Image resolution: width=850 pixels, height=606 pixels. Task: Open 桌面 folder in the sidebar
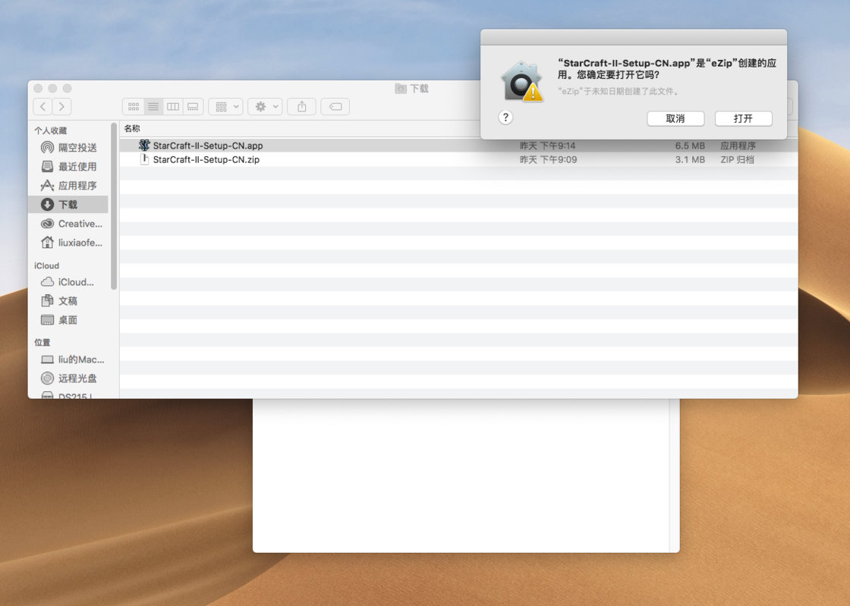68,320
